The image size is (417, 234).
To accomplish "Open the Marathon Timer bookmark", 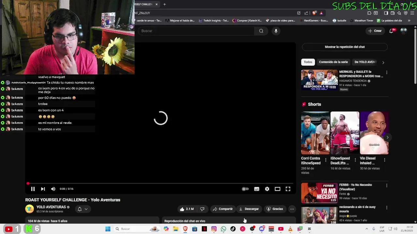I will click(x=361, y=20).
